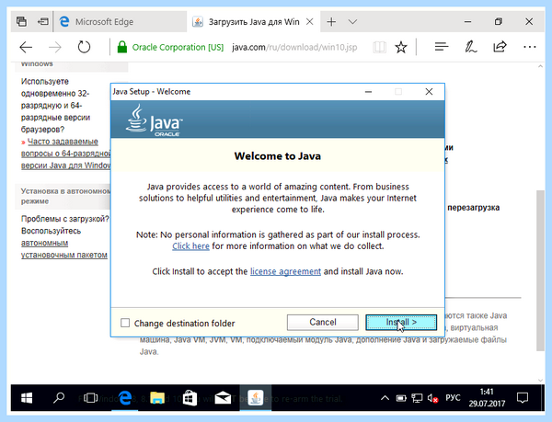Expand tab previews chevron
This screenshot has width=552, height=422.
tap(352, 22)
